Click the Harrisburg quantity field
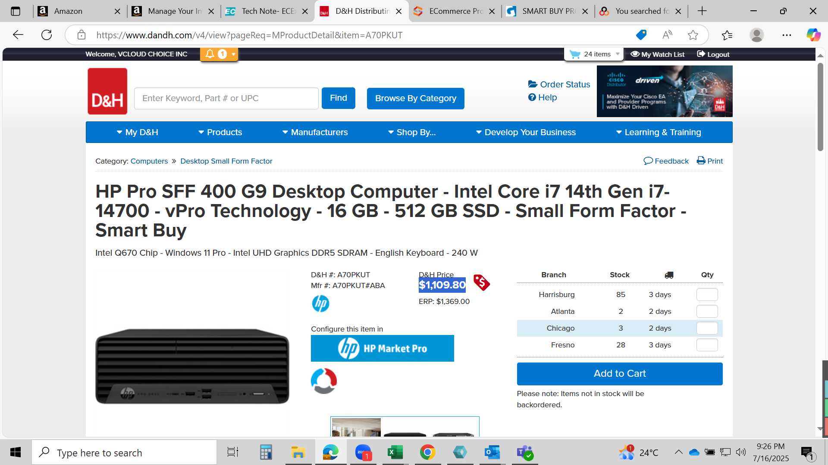Screen dimensions: 828x465 click(x=707, y=294)
